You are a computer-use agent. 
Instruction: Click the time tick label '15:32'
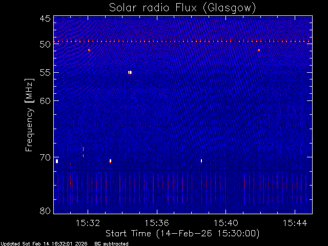click(x=88, y=223)
